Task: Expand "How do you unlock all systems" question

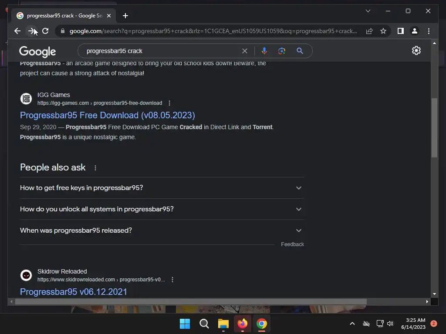Action: click(x=162, y=209)
